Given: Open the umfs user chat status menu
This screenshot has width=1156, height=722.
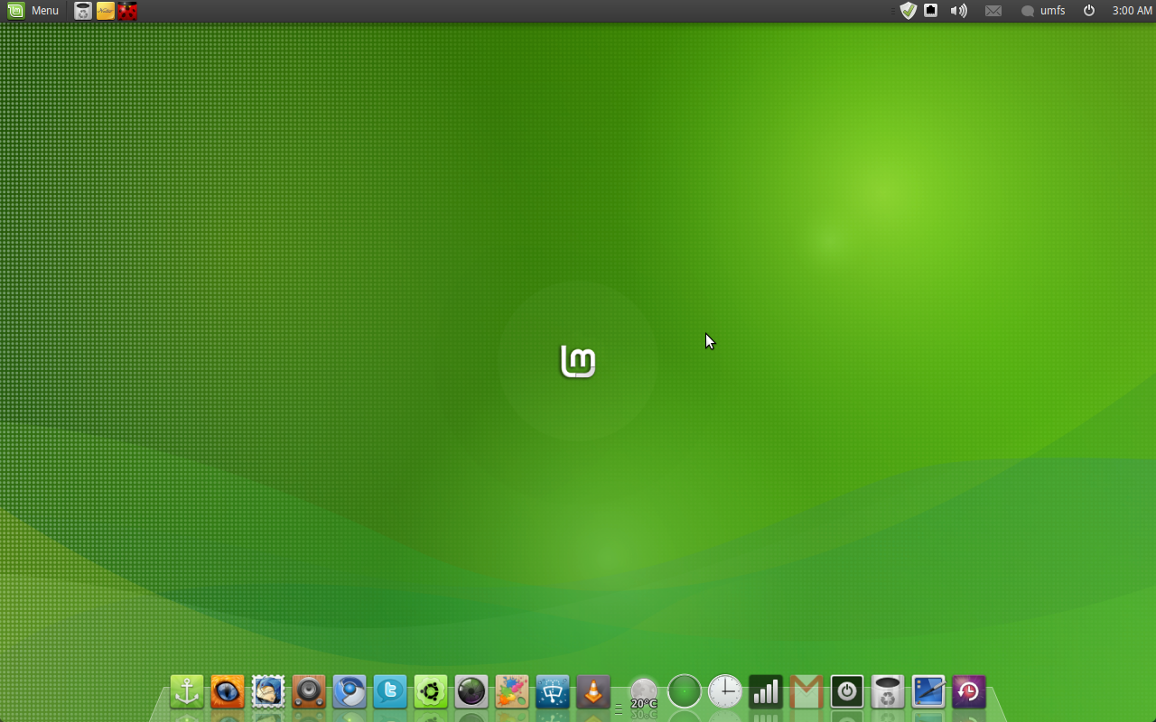Looking at the screenshot, I should (1043, 11).
